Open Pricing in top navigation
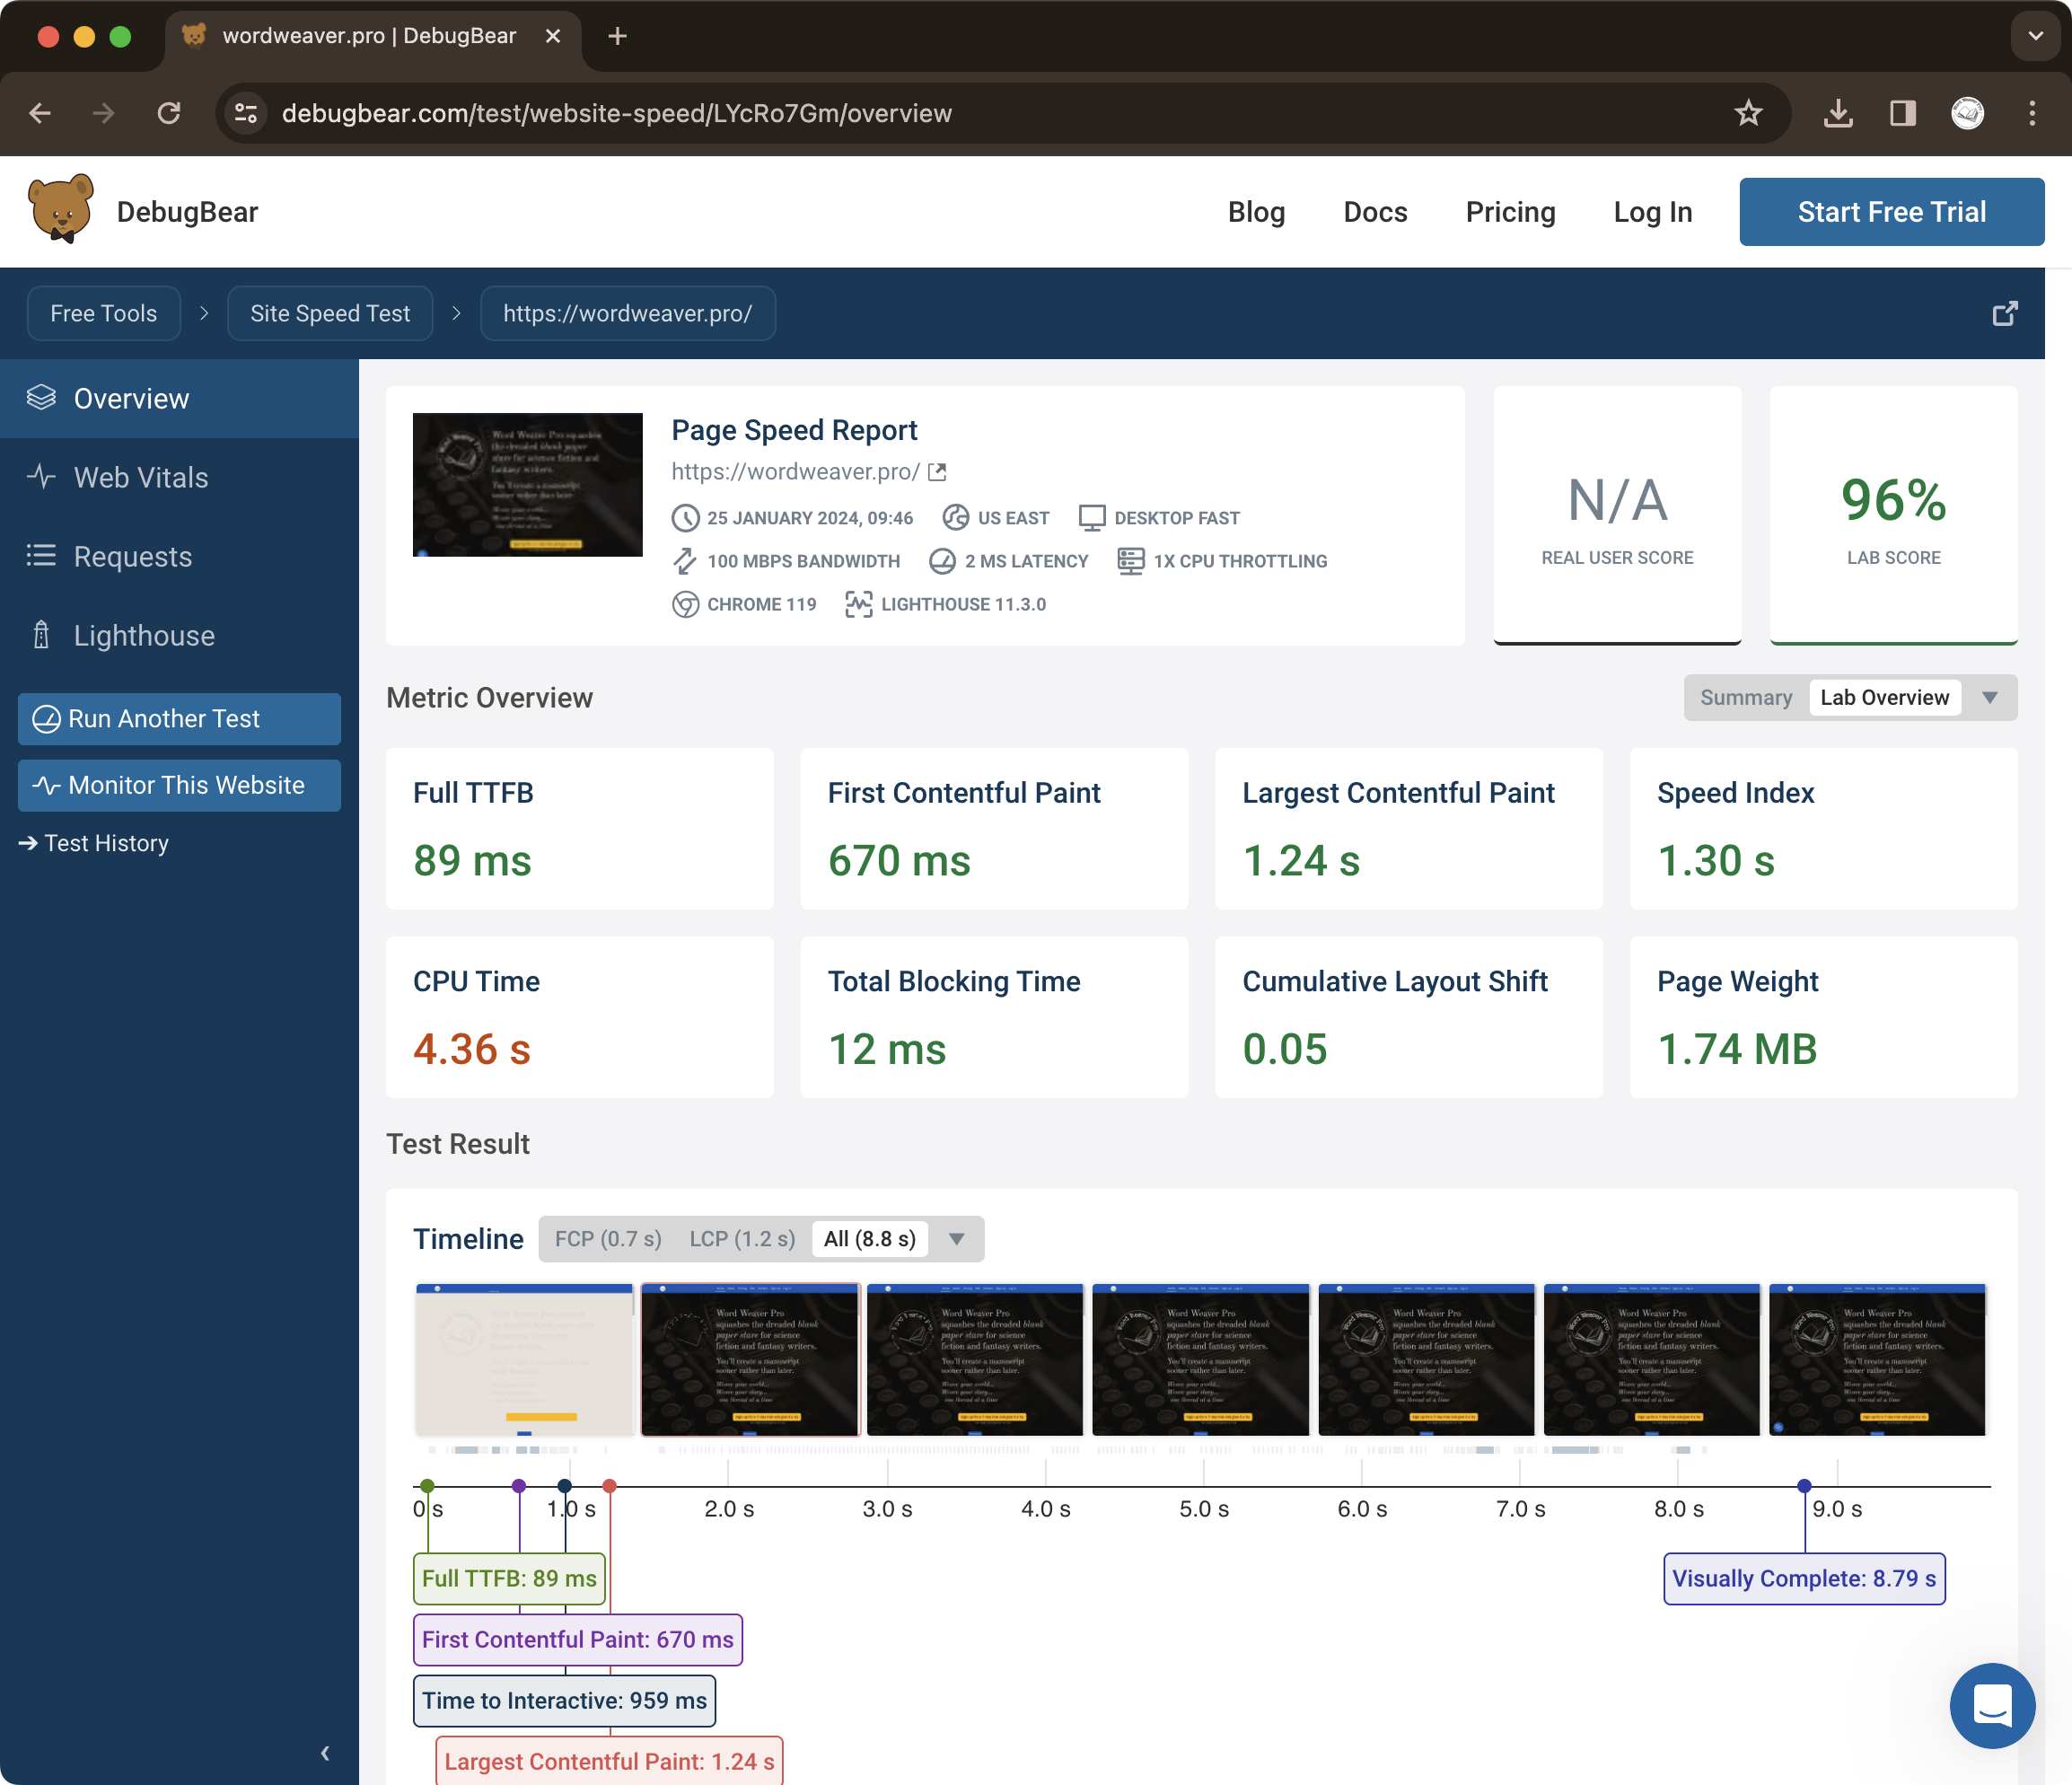Image resolution: width=2072 pixels, height=1785 pixels. (1509, 212)
